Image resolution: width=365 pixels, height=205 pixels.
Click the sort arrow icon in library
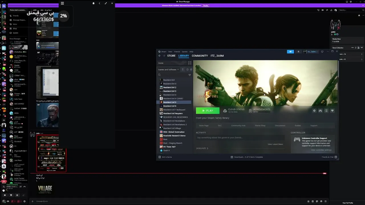(183, 69)
